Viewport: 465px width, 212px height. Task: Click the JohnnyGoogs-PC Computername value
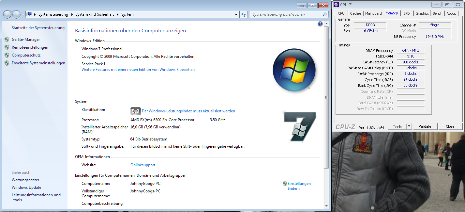tap(145, 184)
